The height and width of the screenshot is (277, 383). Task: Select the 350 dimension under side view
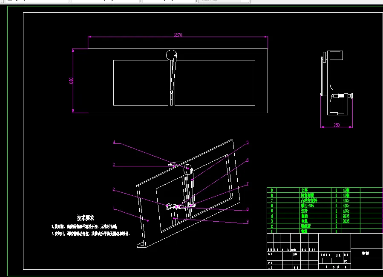coord(336,125)
